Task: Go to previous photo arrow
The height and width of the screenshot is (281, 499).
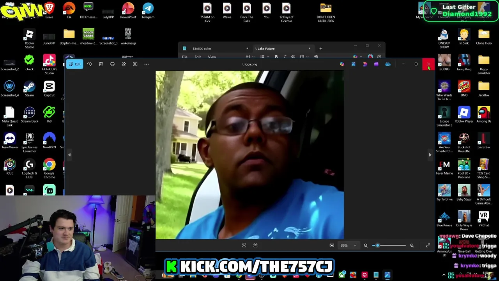Action: coord(69,155)
